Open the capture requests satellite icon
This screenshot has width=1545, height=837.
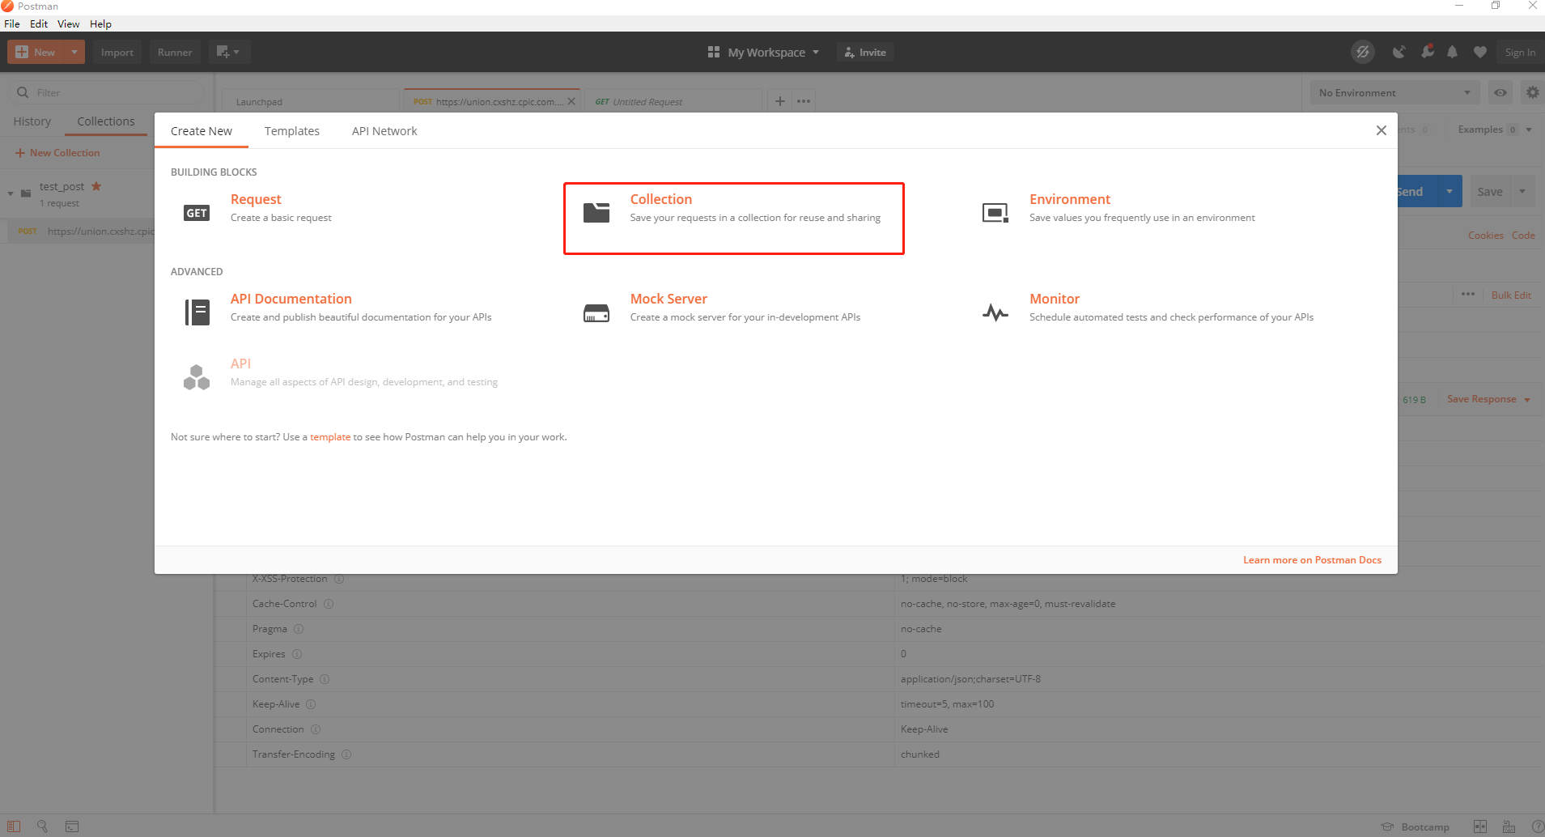(x=1399, y=53)
